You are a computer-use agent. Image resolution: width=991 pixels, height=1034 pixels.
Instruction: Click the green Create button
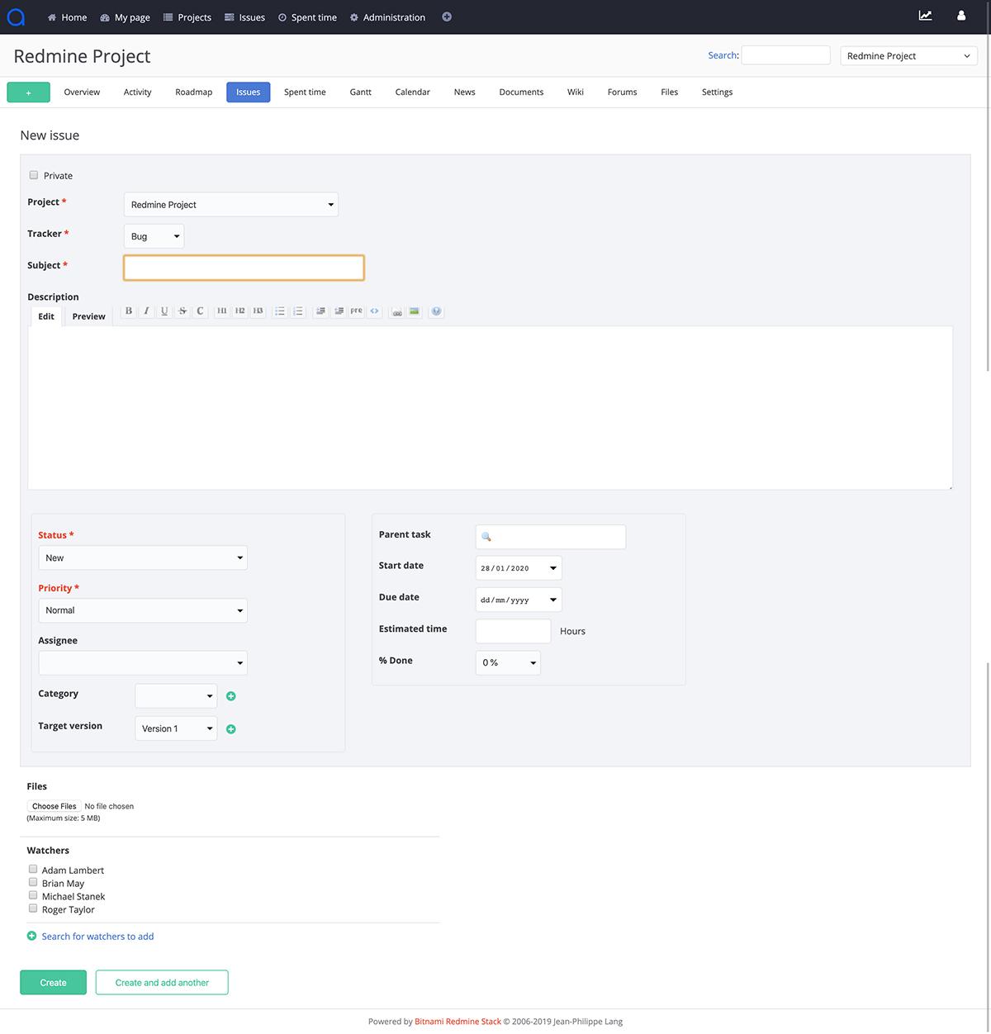tap(53, 982)
